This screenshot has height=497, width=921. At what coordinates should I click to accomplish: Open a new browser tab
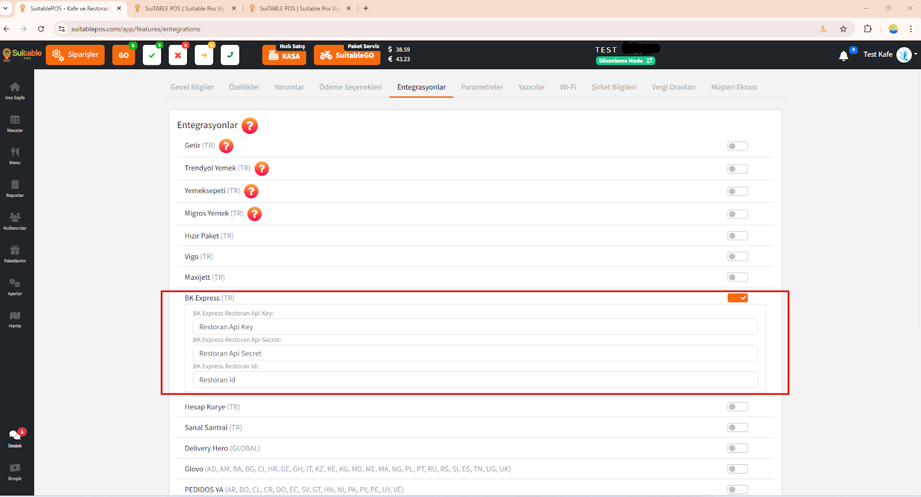click(366, 8)
